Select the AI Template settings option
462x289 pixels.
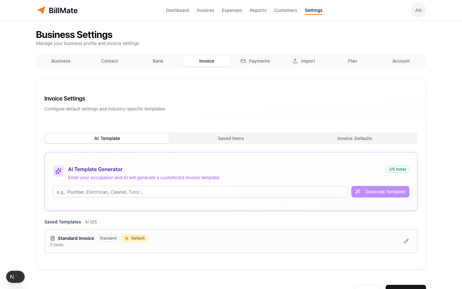click(x=107, y=138)
